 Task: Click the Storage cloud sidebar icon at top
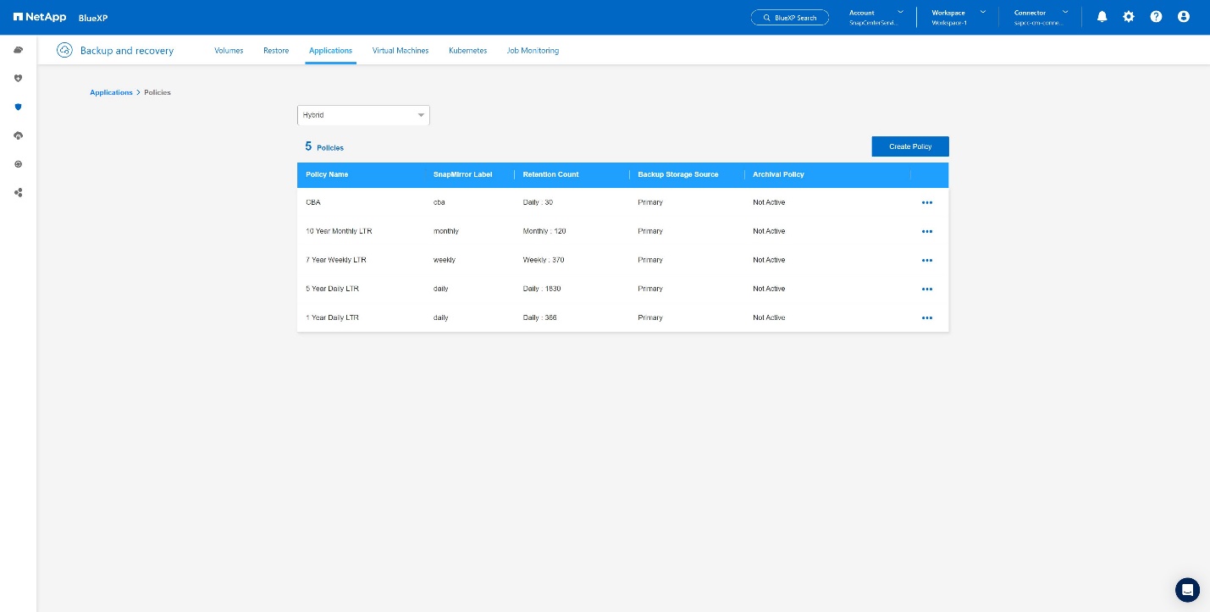(x=18, y=50)
